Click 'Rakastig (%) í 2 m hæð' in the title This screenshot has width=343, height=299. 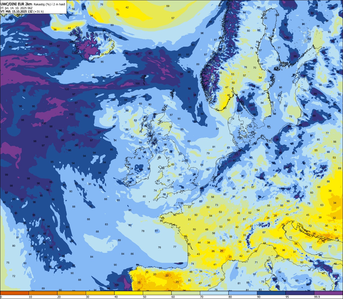tap(49, 4)
